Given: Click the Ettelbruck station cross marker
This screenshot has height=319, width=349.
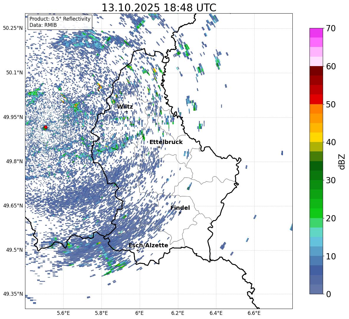Looking at the screenshot, I should pyautogui.click(x=159, y=147).
